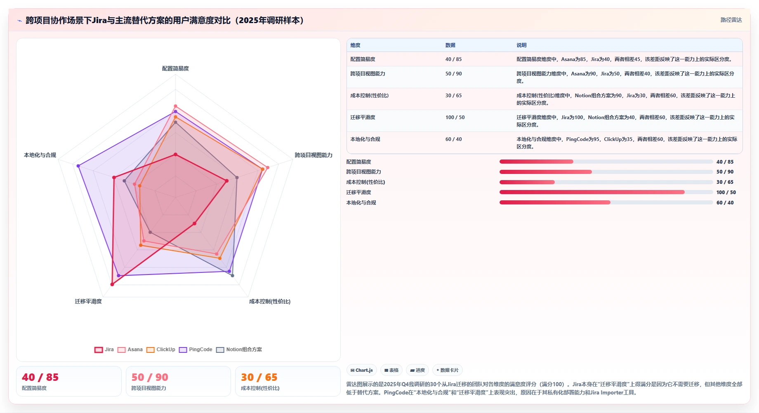
Task: Select the 配置简易度 progress bar
Action: pyautogui.click(x=606, y=162)
